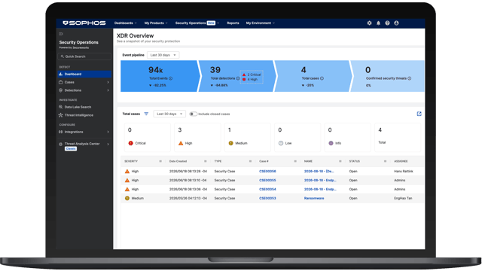Click assignee EngHao Tan
This screenshot has width=482, height=271.
pyautogui.click(x=403, y=198)
